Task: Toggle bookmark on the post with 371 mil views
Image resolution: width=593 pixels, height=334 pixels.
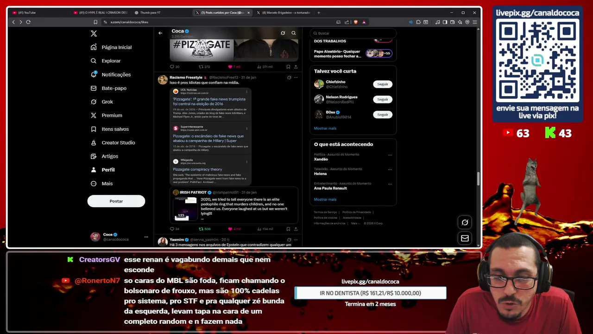Action: [x=288, y=67]
